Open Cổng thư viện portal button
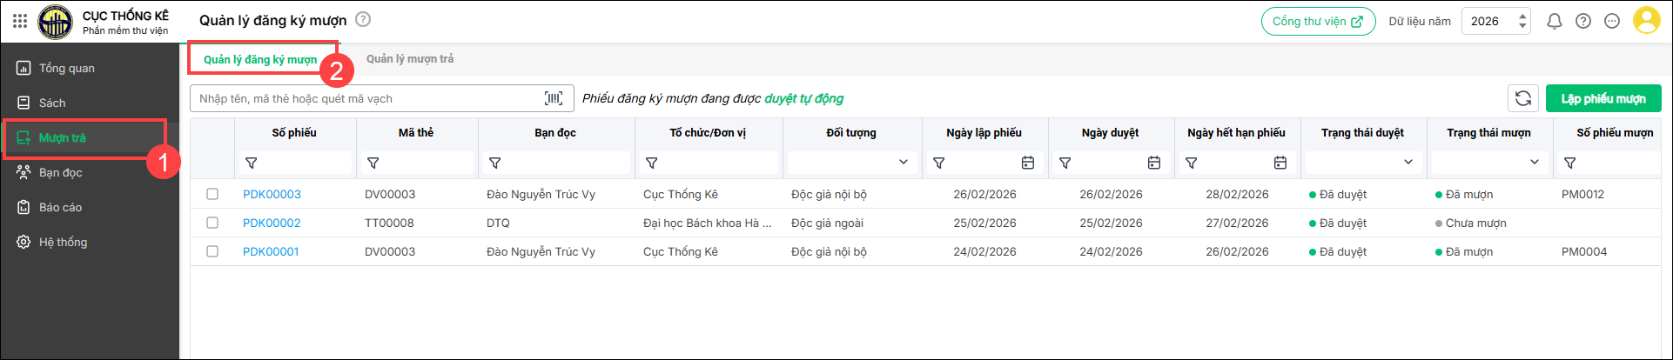Image resolution: width=1673 pixels, height=360 pixels. [1318, 21]
